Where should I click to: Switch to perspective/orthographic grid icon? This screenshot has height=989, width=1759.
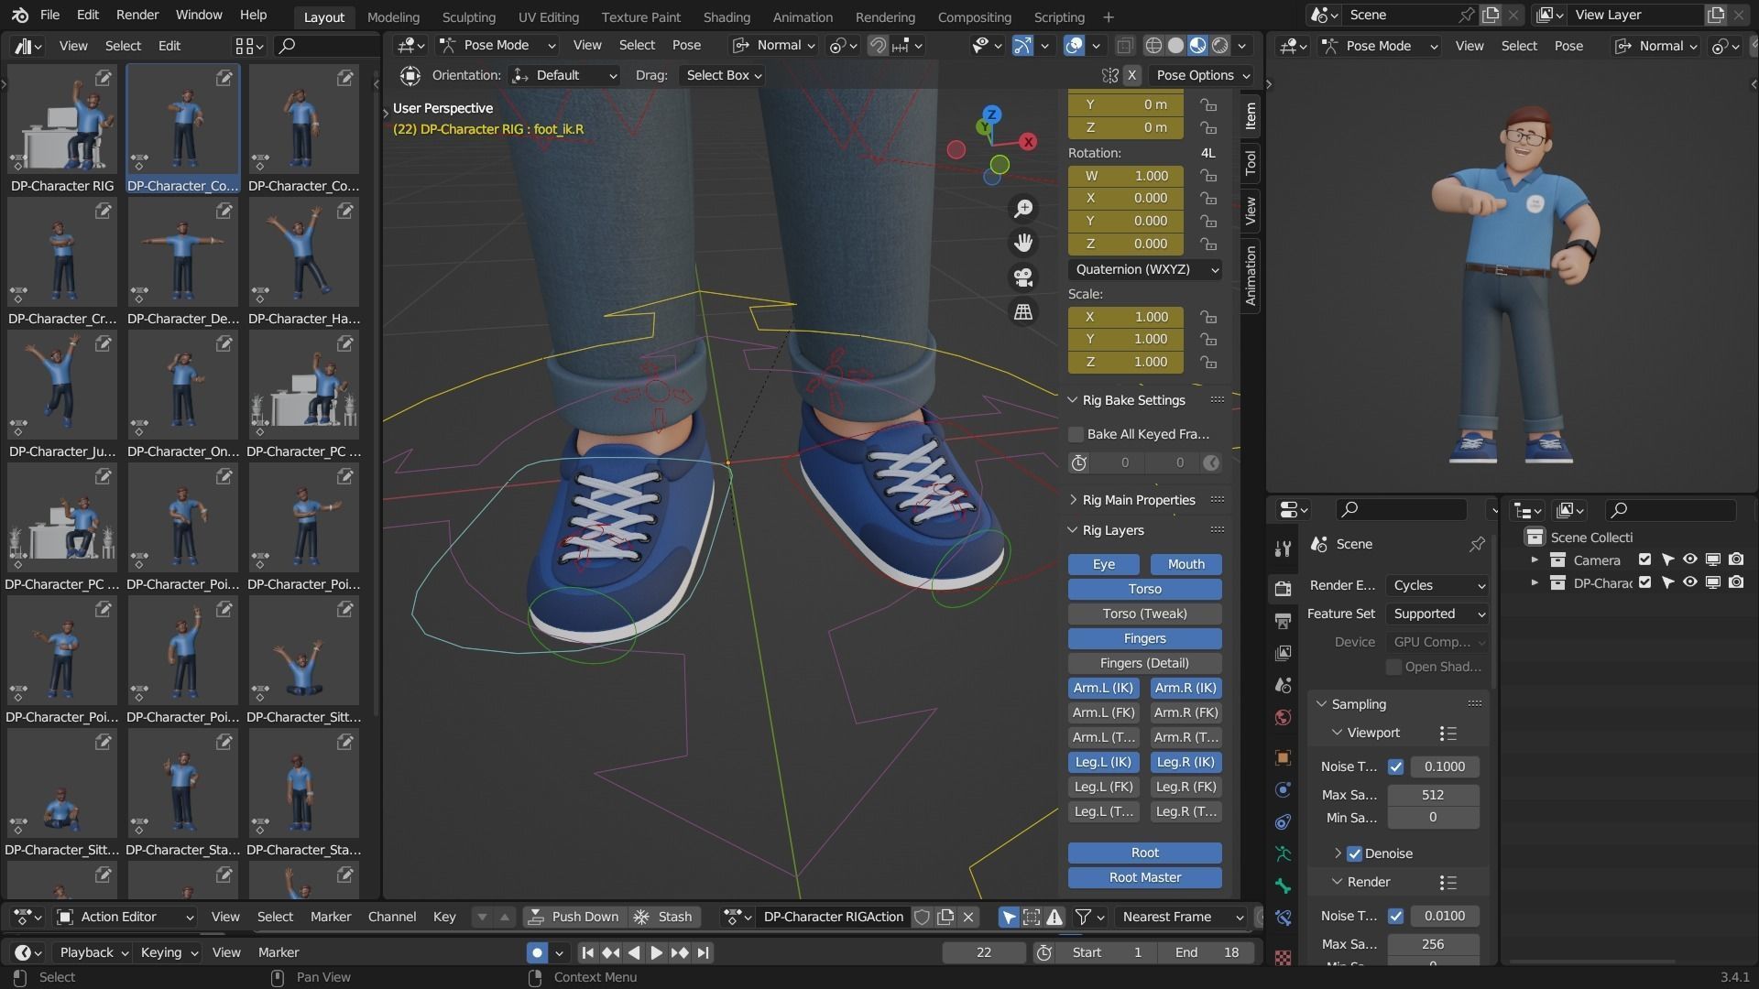pos(1023,312)
